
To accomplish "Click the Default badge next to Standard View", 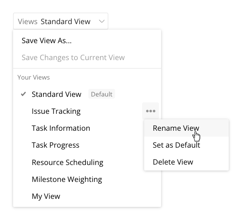I will point(101,94).
